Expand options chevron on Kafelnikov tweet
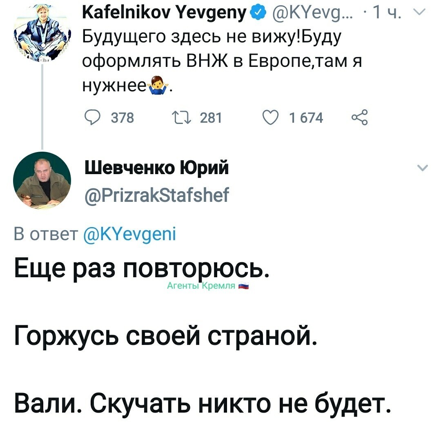This screenshot has height=422, width=441. click(x=421, y=11)
